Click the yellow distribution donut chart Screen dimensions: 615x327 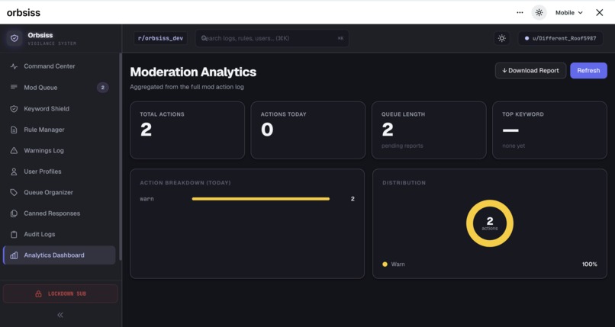click(x=490, y=223)
